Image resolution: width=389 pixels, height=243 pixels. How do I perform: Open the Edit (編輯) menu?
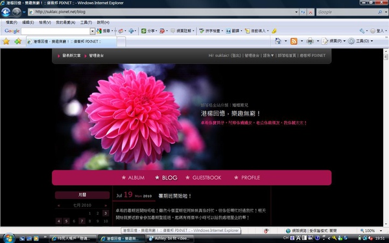[28, 22]
